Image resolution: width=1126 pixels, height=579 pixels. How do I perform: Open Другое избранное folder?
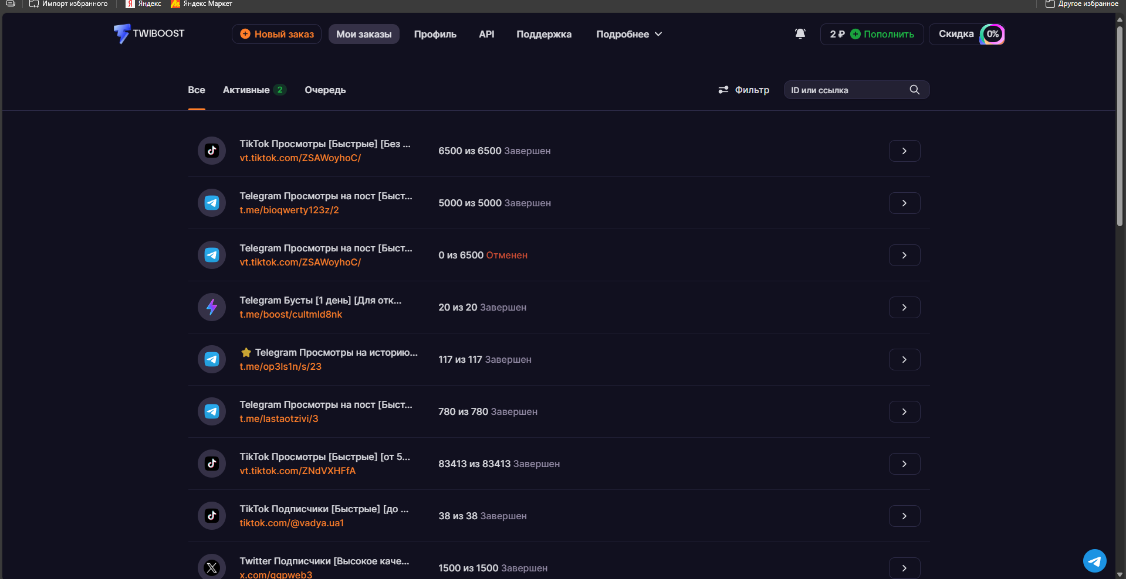(1082, 4)
